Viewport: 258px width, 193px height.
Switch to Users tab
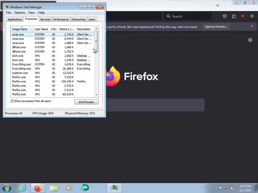coord(92,19)
